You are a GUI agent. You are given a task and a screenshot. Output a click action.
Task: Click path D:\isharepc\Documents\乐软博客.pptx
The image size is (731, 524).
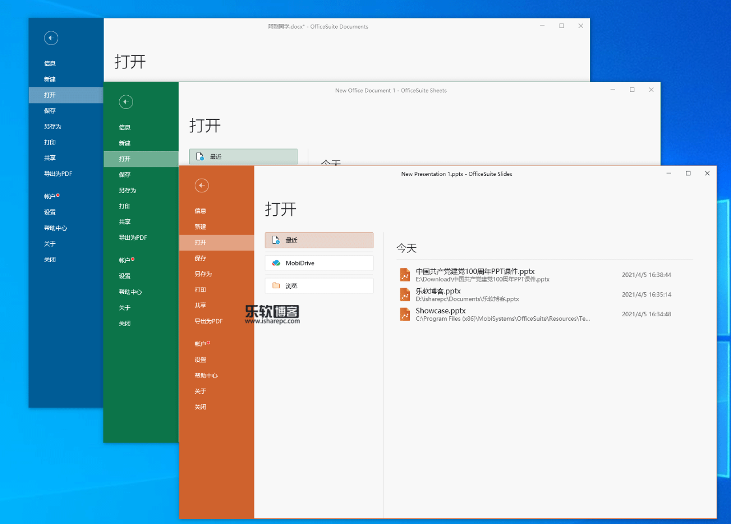(467, 299)
